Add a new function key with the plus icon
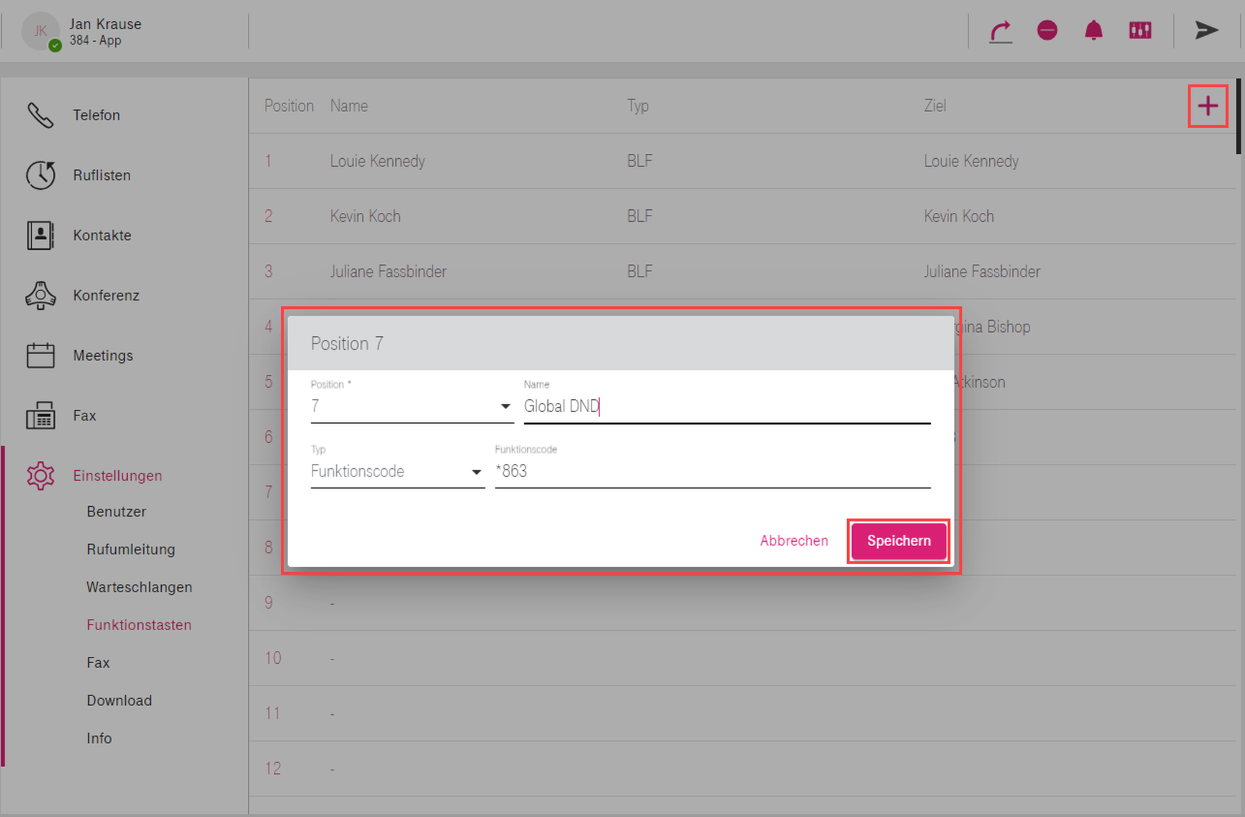This screenshot has height=817, width=1245. click(1208, 106)
